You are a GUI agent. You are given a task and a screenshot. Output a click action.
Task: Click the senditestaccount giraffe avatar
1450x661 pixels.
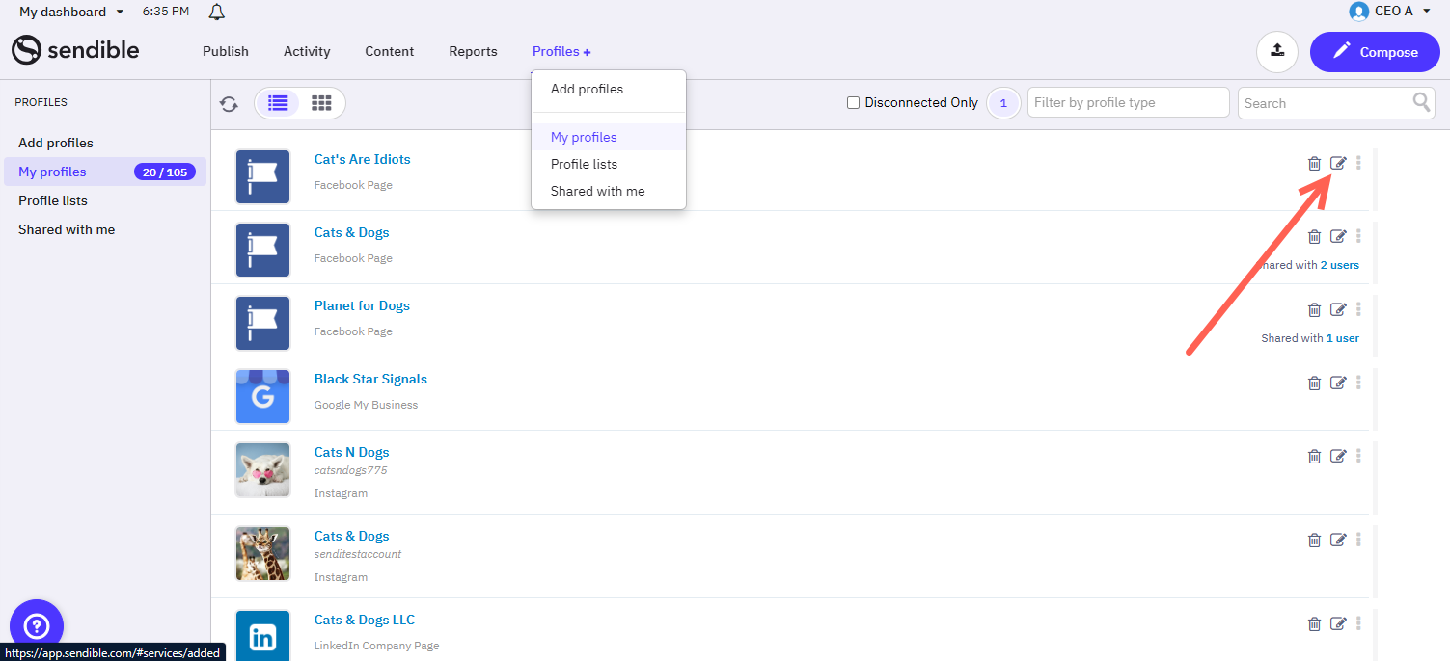pos(263,554)
